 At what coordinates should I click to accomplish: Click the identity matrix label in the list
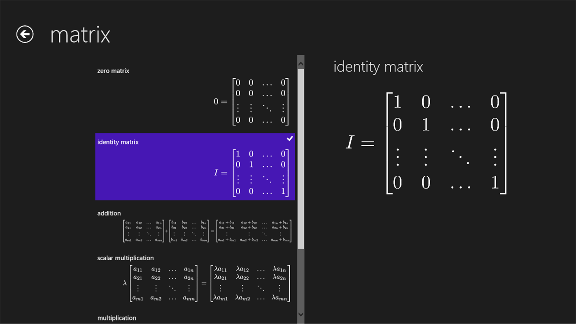118,142
